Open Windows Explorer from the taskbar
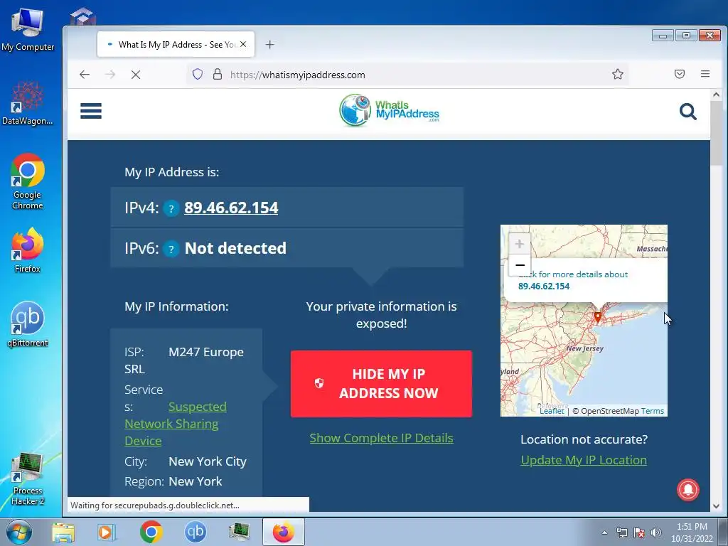Screen dimensions: 728x546 (x=63, y=532)
